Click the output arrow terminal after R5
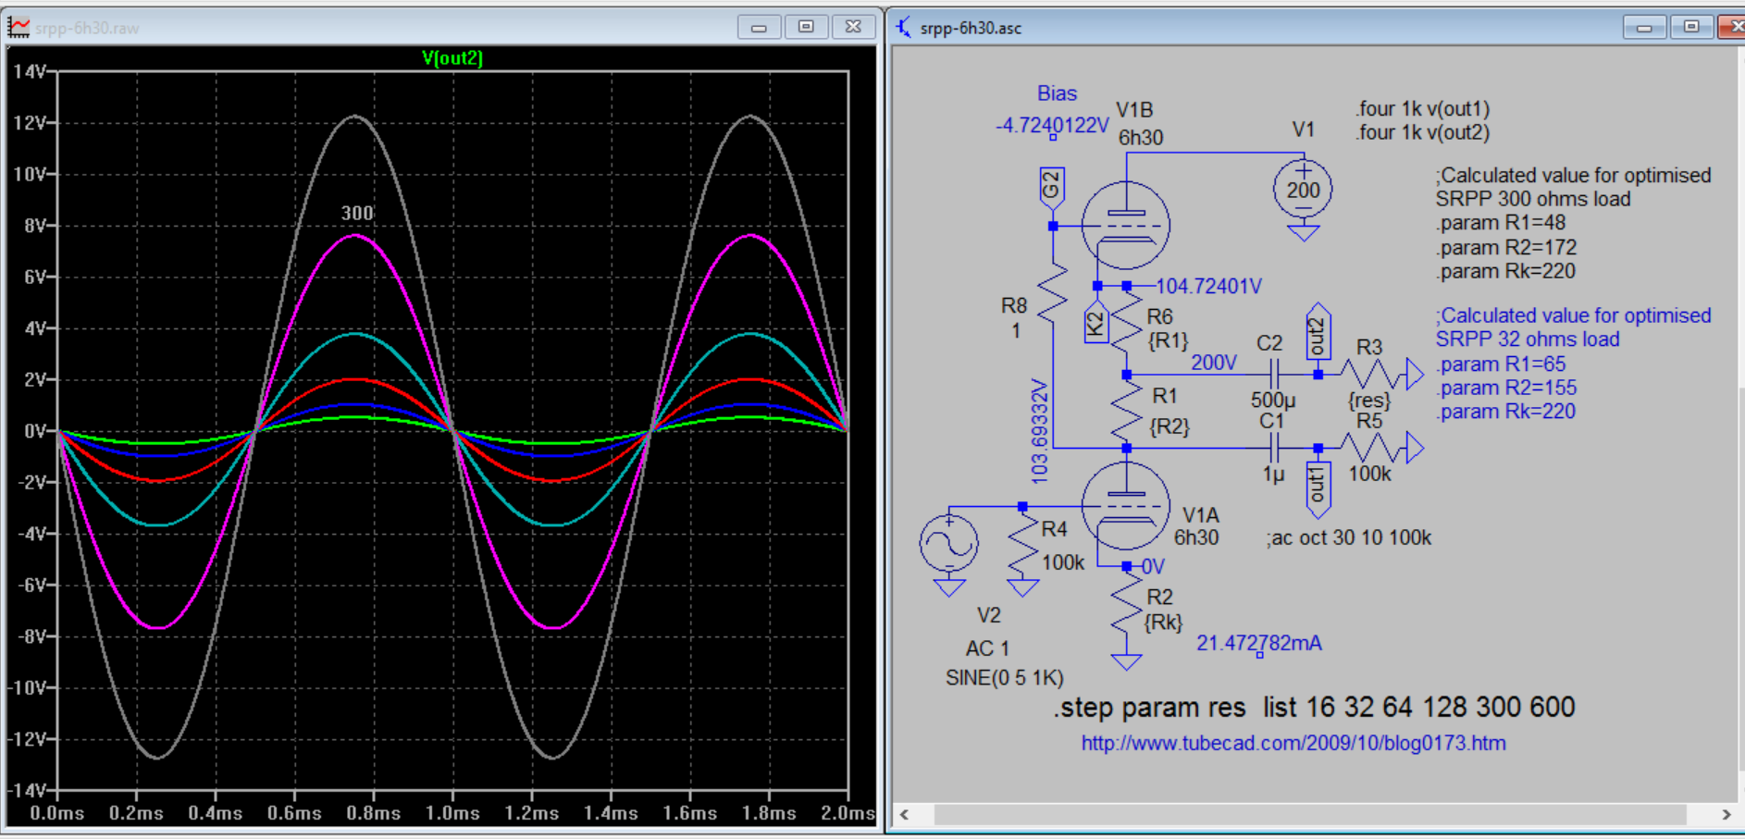Screen dimensions: 1745x839 (x=1415, y=449)
